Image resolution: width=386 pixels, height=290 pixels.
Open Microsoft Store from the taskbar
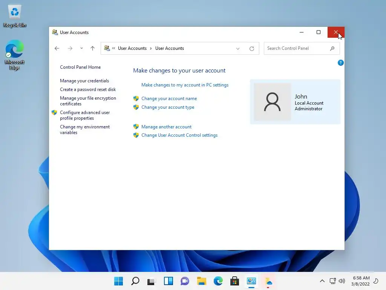[x=234, y=281]
